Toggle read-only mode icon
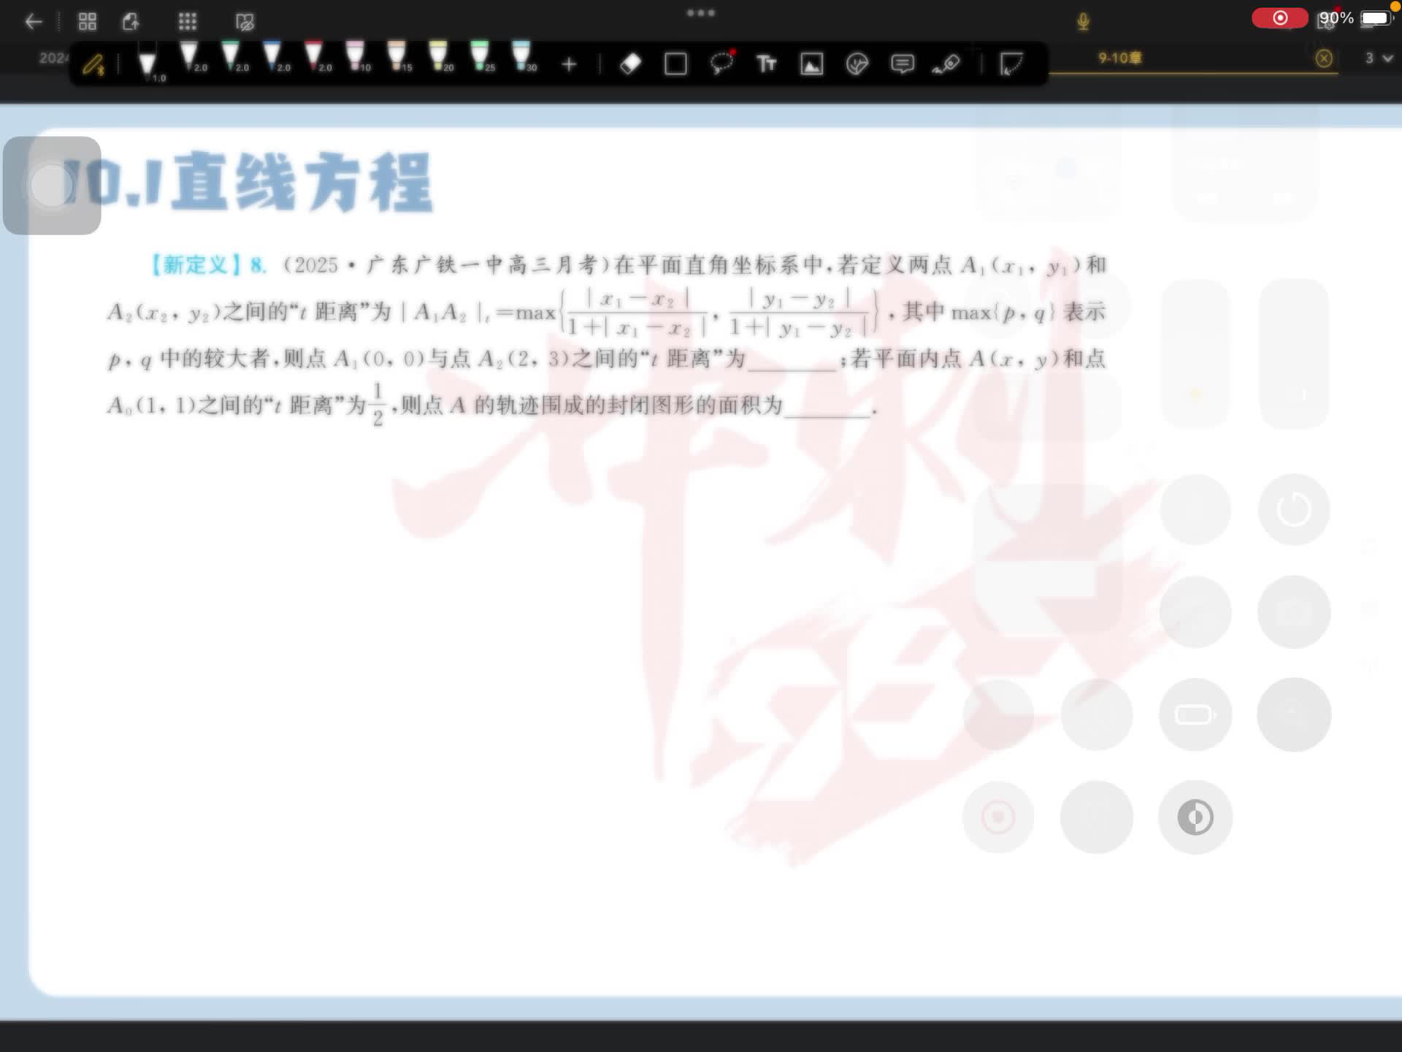 (245, 21)
